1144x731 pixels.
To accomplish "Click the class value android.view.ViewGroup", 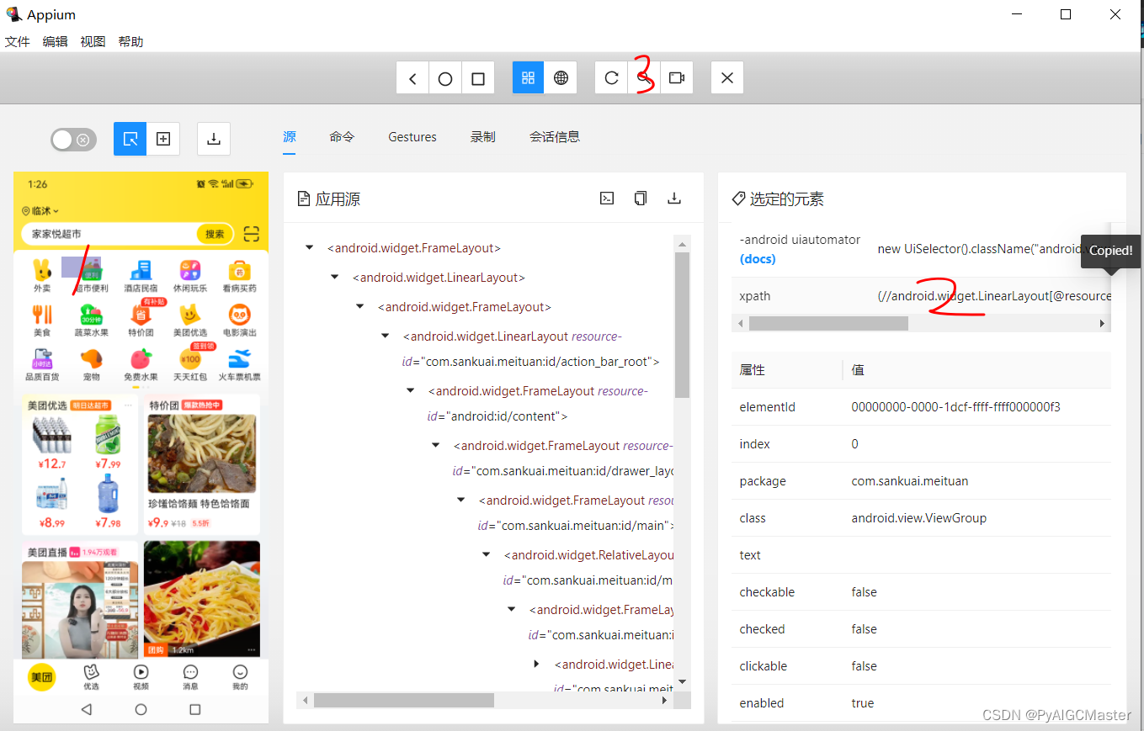I will pos(918,518).
